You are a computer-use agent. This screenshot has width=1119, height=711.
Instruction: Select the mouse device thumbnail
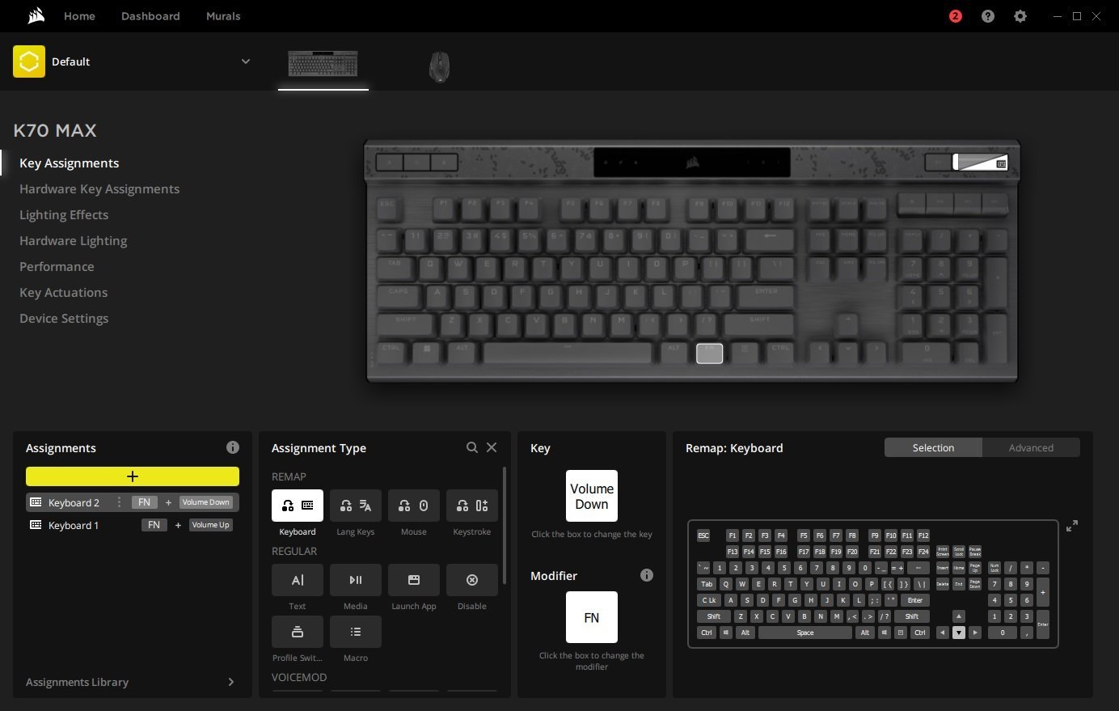tap(439, 66)
